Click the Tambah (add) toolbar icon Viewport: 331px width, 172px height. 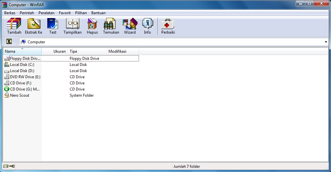click(14, 24)
